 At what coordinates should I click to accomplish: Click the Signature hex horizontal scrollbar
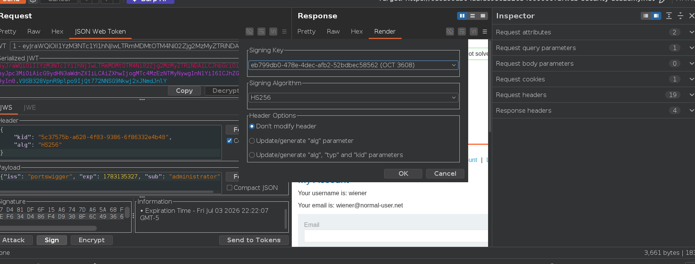[x=48, y=228]
